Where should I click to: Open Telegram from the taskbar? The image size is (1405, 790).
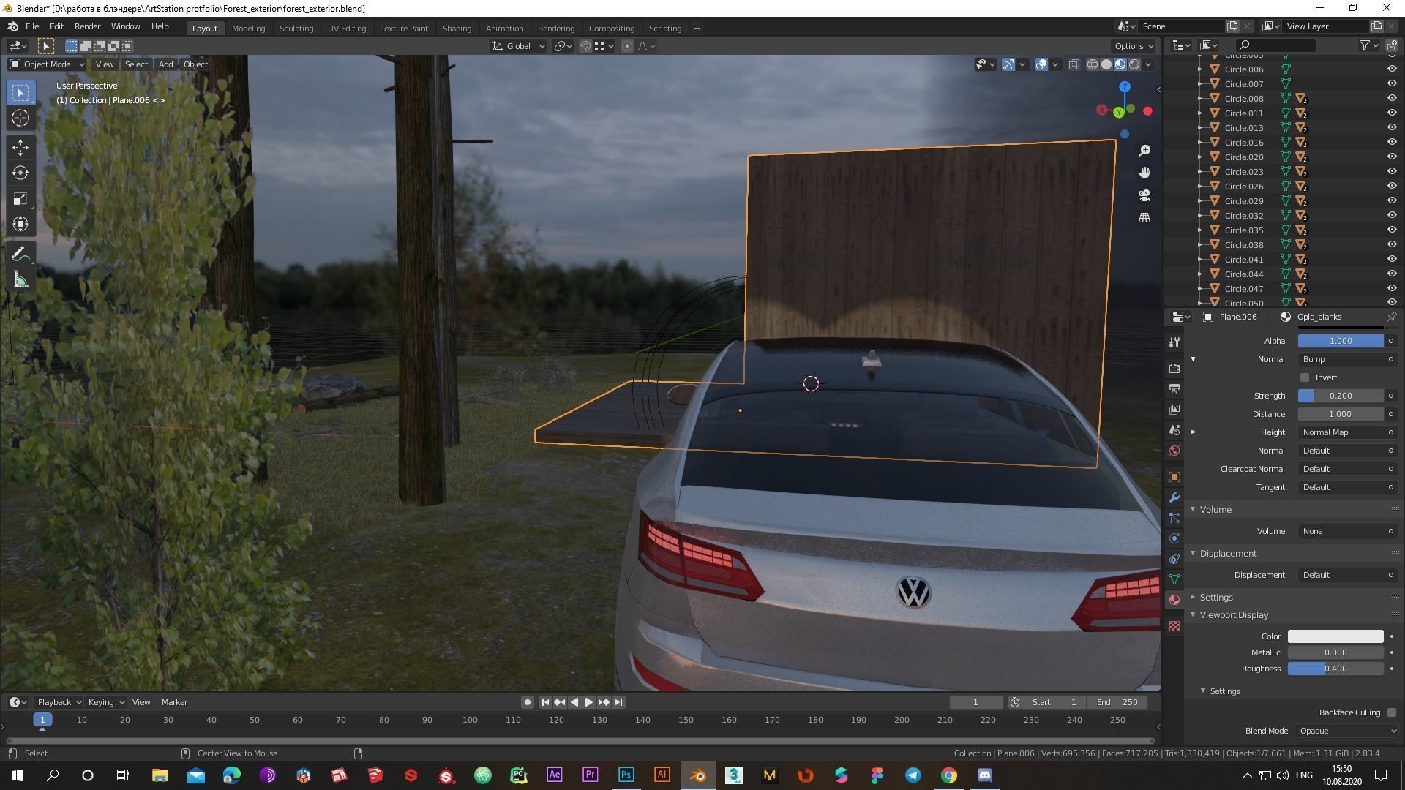point(913,775)
